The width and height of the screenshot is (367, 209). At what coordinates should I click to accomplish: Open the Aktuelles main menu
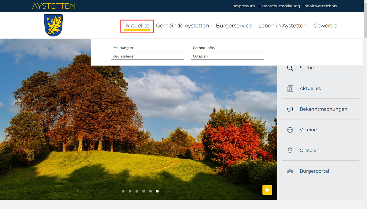click(137, 26)
